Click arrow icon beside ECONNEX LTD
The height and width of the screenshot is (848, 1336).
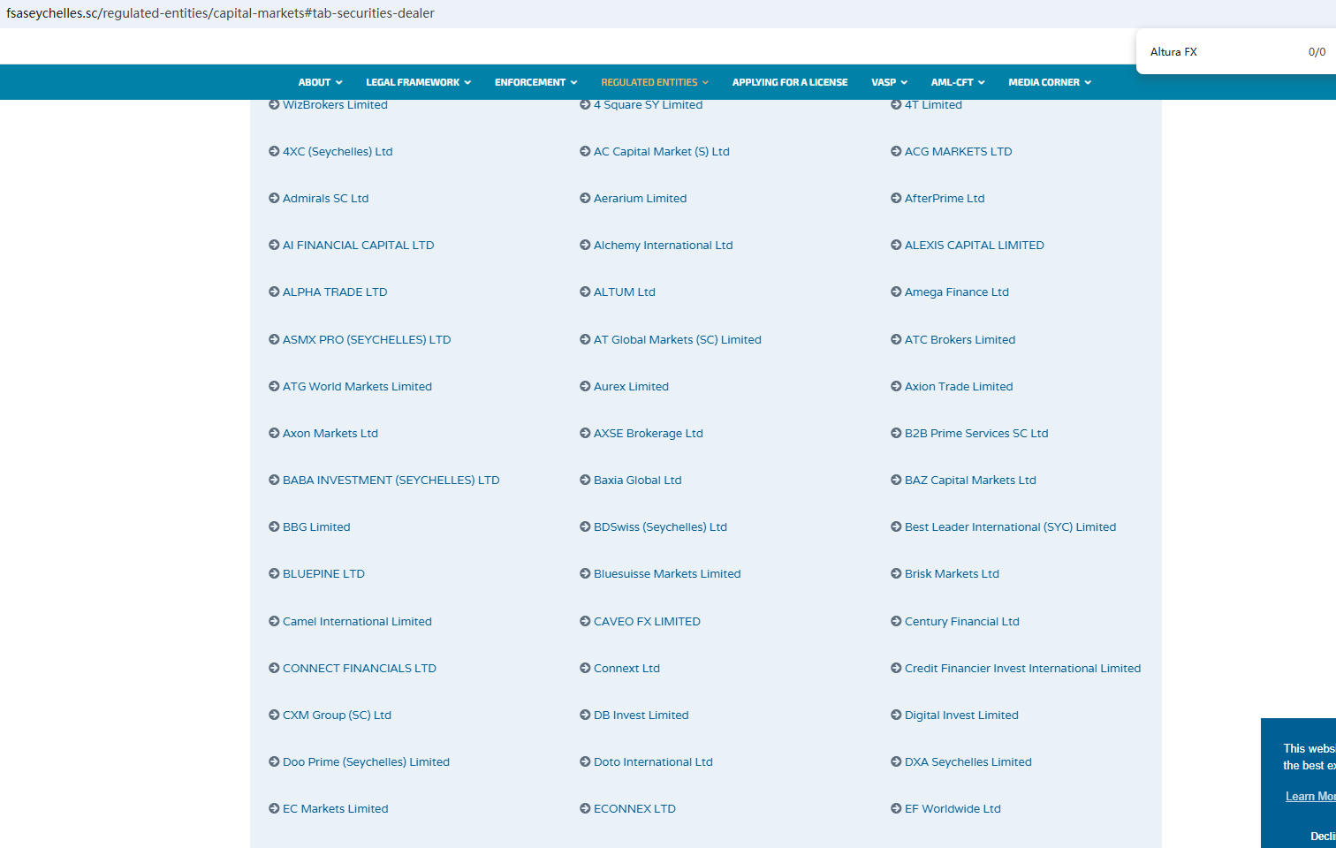(585, 808)
